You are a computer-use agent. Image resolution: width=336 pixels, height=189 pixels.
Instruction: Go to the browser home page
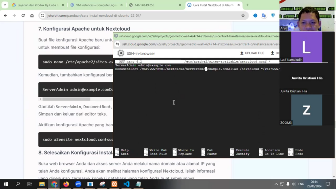pyautogui.click(x=32, y=15)
